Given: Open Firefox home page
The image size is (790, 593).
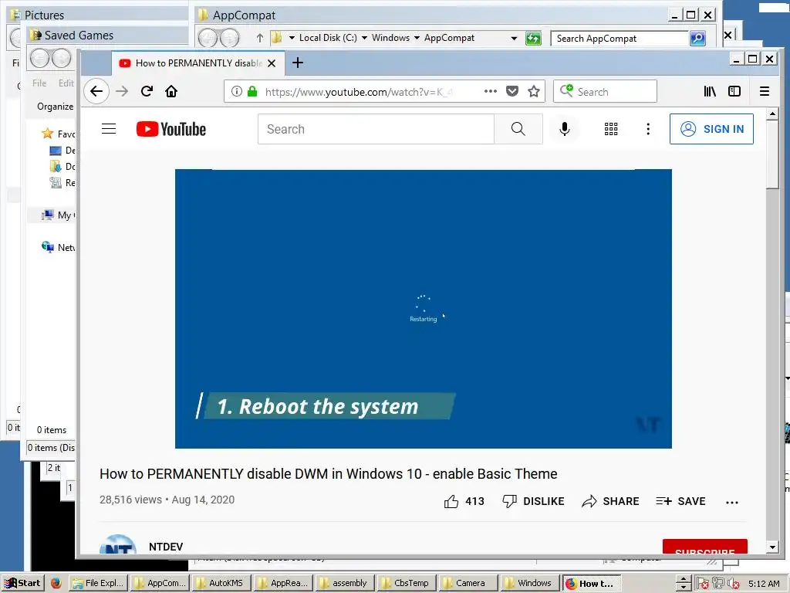Looking at the screenshot, I should (171, 91).
